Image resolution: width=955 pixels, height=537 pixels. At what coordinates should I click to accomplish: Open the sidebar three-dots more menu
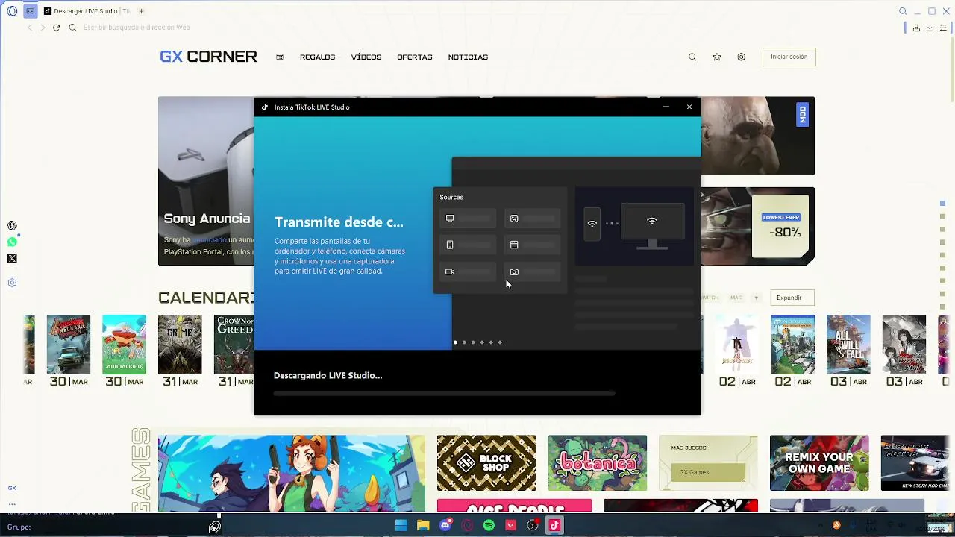[12, 503]
